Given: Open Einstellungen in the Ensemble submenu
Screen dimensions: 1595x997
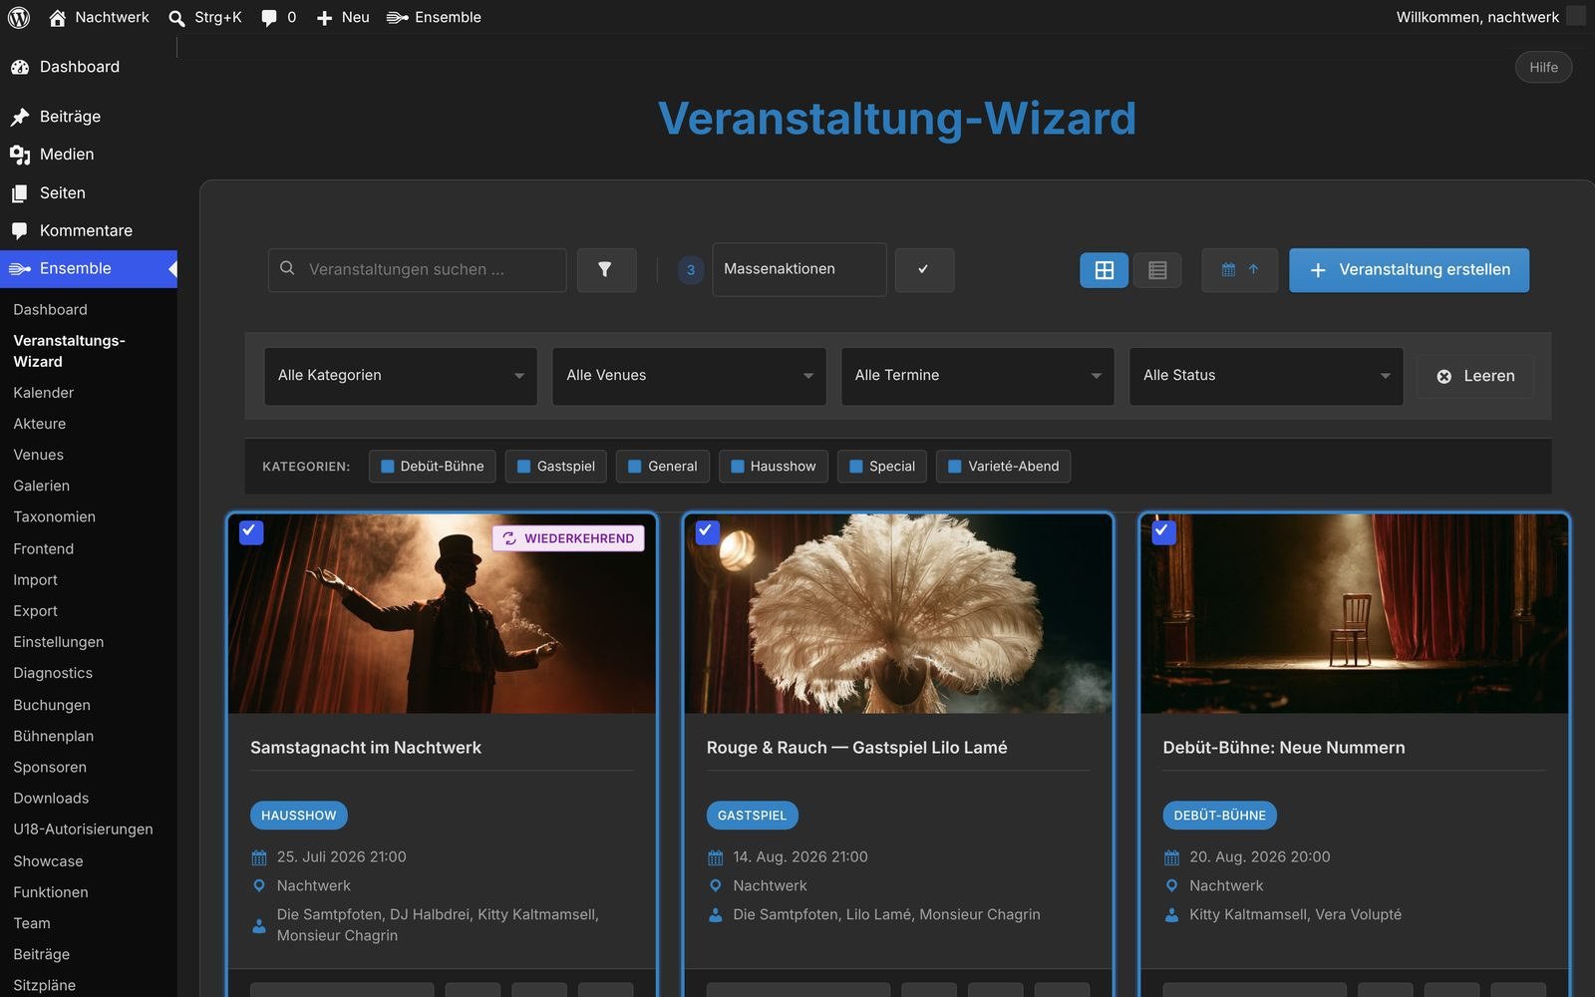Looking at the screenshot, I should click(x=59, y=642).
